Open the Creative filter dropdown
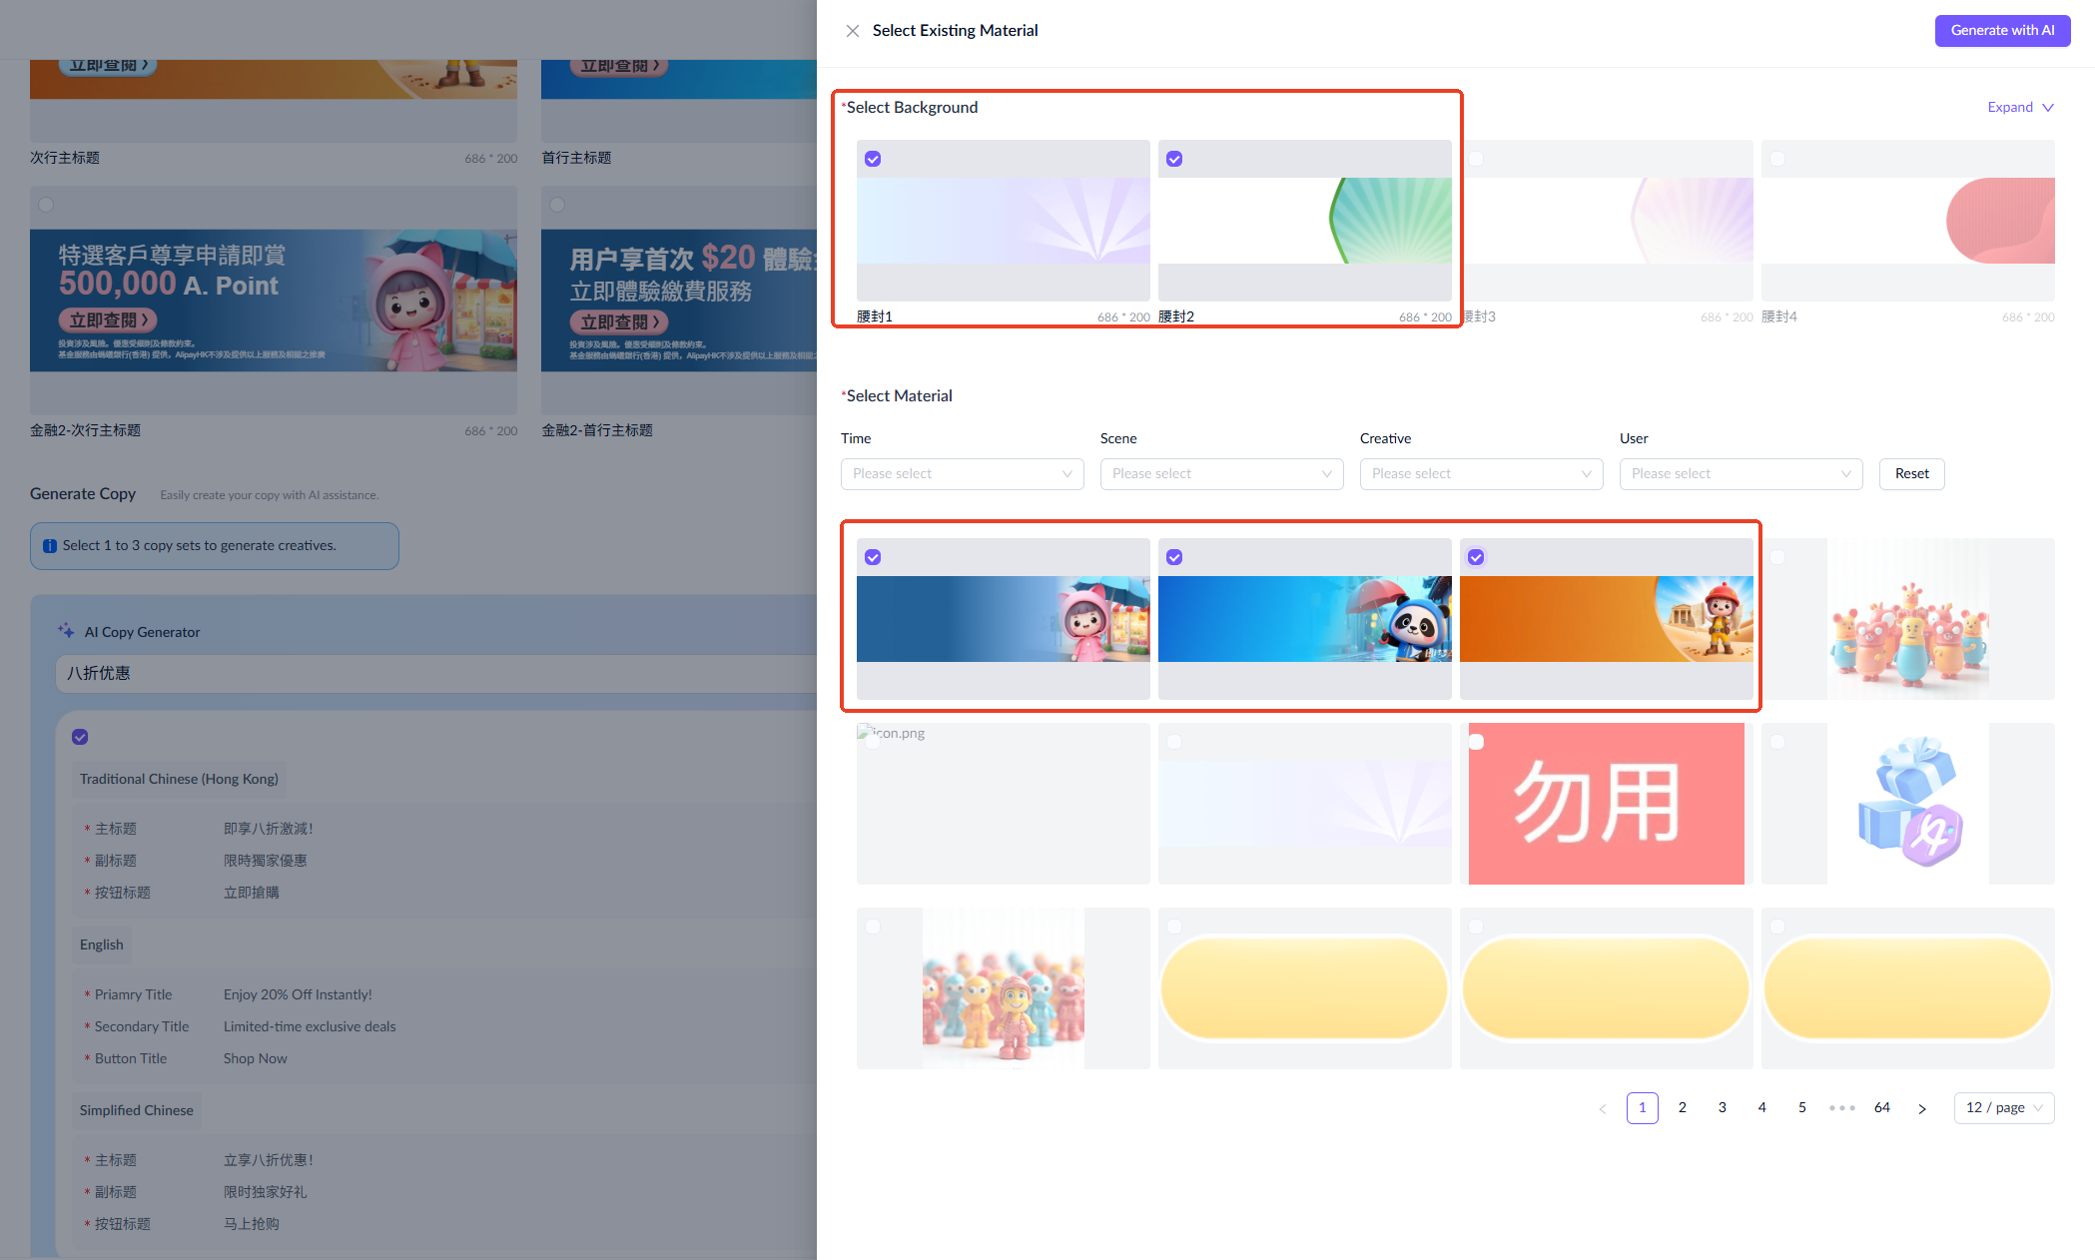This screenshot has width=2095, height=1260. [1481, 474]
